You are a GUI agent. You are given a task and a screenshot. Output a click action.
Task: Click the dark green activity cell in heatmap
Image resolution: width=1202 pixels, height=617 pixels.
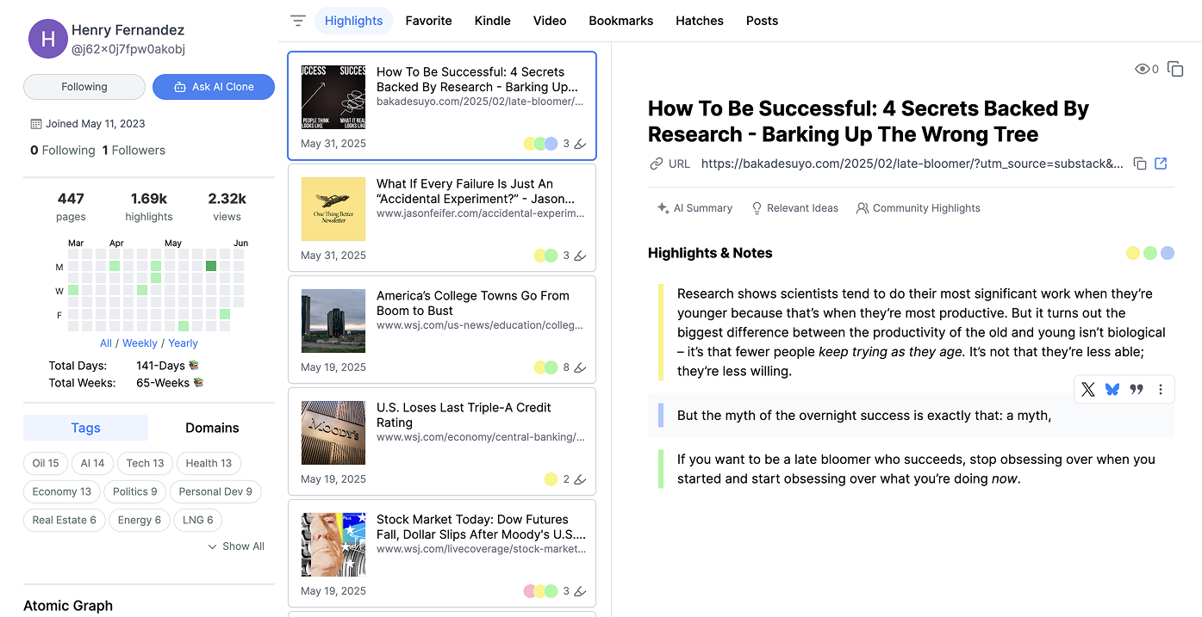click(x=211, y=266)
